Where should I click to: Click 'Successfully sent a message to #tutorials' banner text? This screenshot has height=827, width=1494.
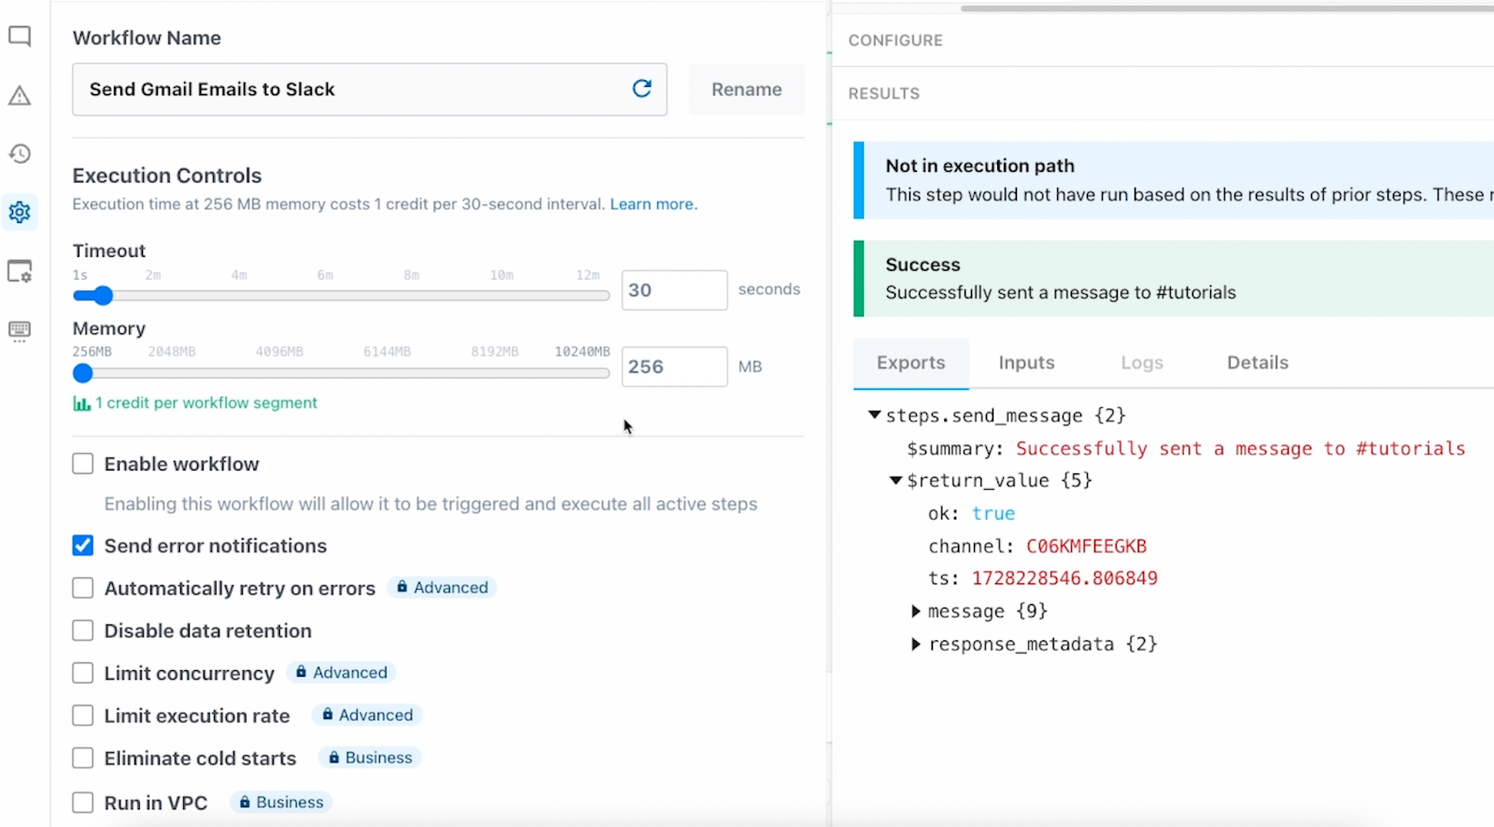tap(1060, 293)
